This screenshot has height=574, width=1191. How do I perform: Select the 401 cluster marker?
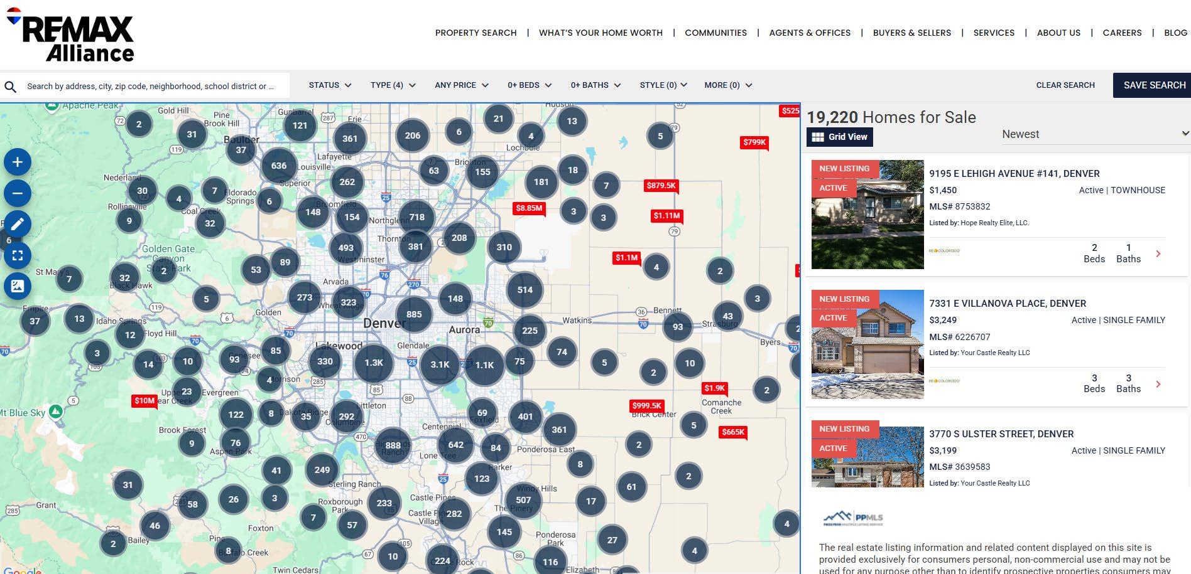point(525,417)
